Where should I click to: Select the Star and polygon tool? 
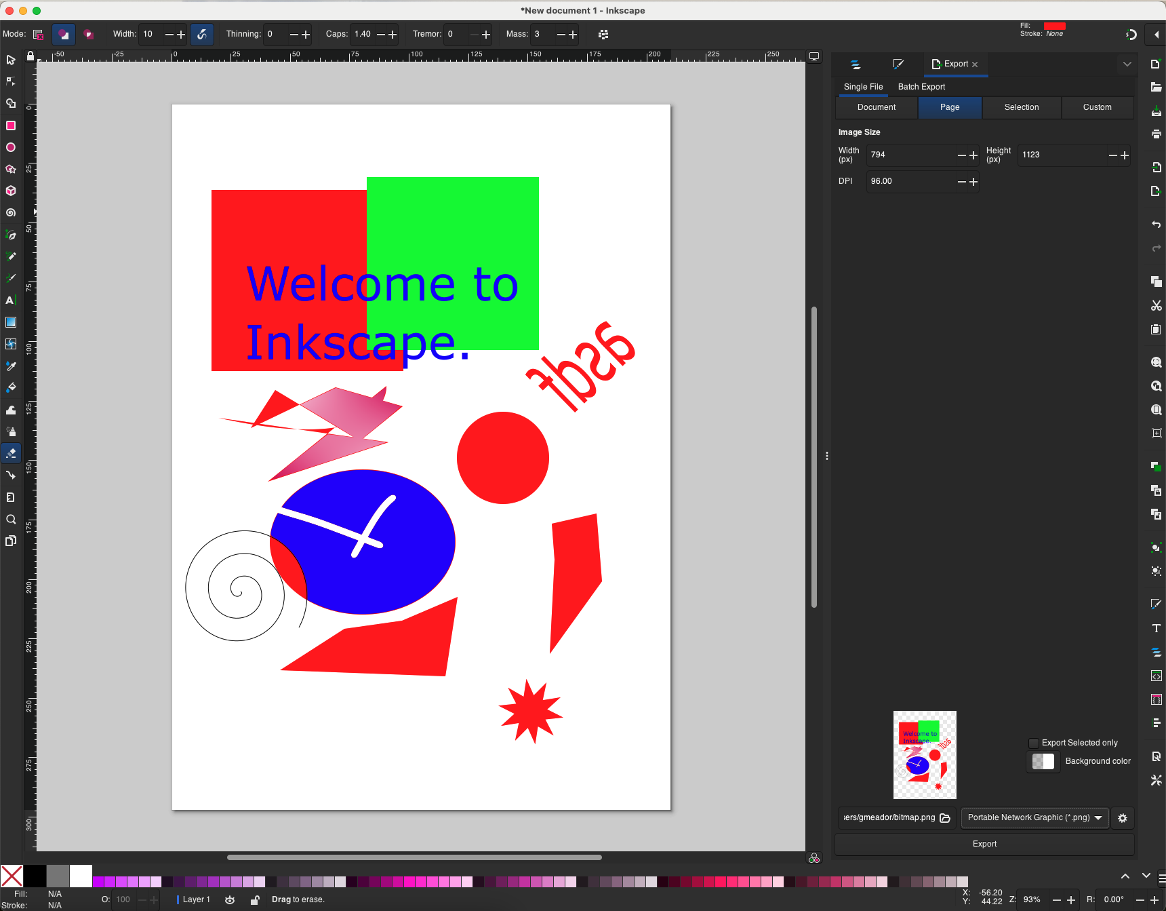tap(11, 170)
